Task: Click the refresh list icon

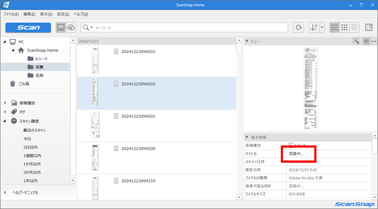Action: (299, 27)
